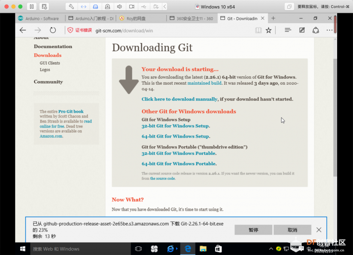Click the shared folder icon in VMware toolbar
Image resolution: width=353 pixels, height=255 pixels.
156,6
